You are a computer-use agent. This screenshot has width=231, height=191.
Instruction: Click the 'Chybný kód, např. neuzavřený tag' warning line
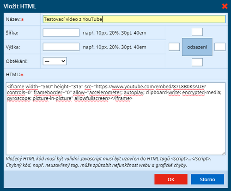[x=97, y=165]
